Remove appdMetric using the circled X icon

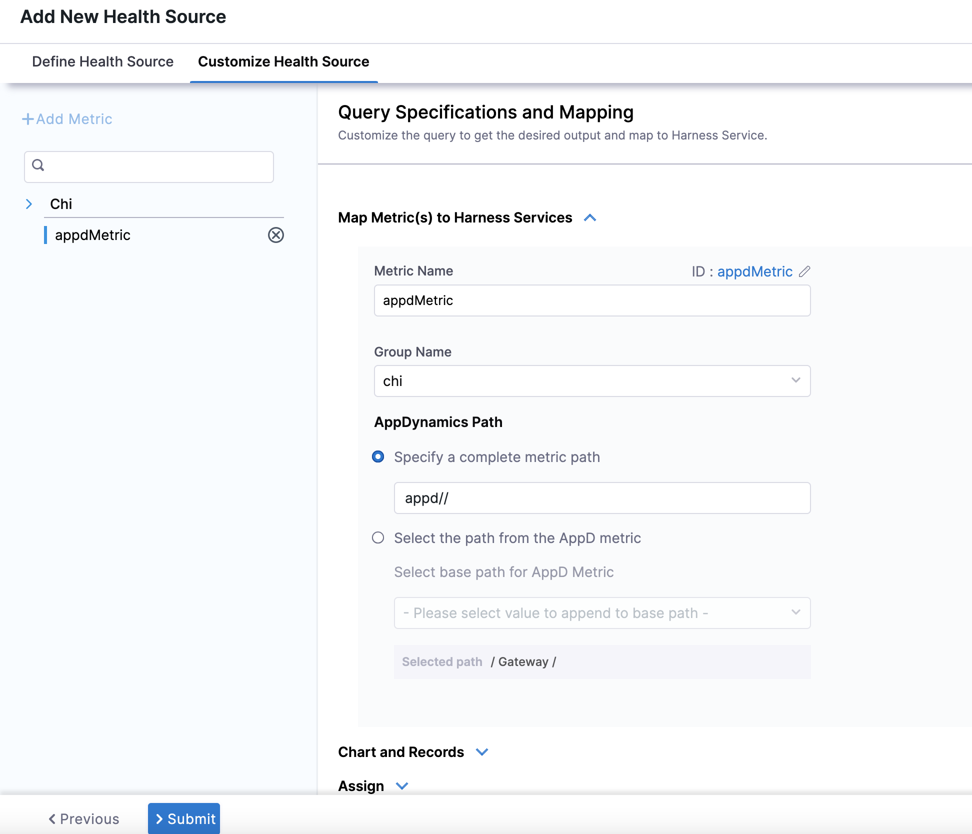click(275, 235)
